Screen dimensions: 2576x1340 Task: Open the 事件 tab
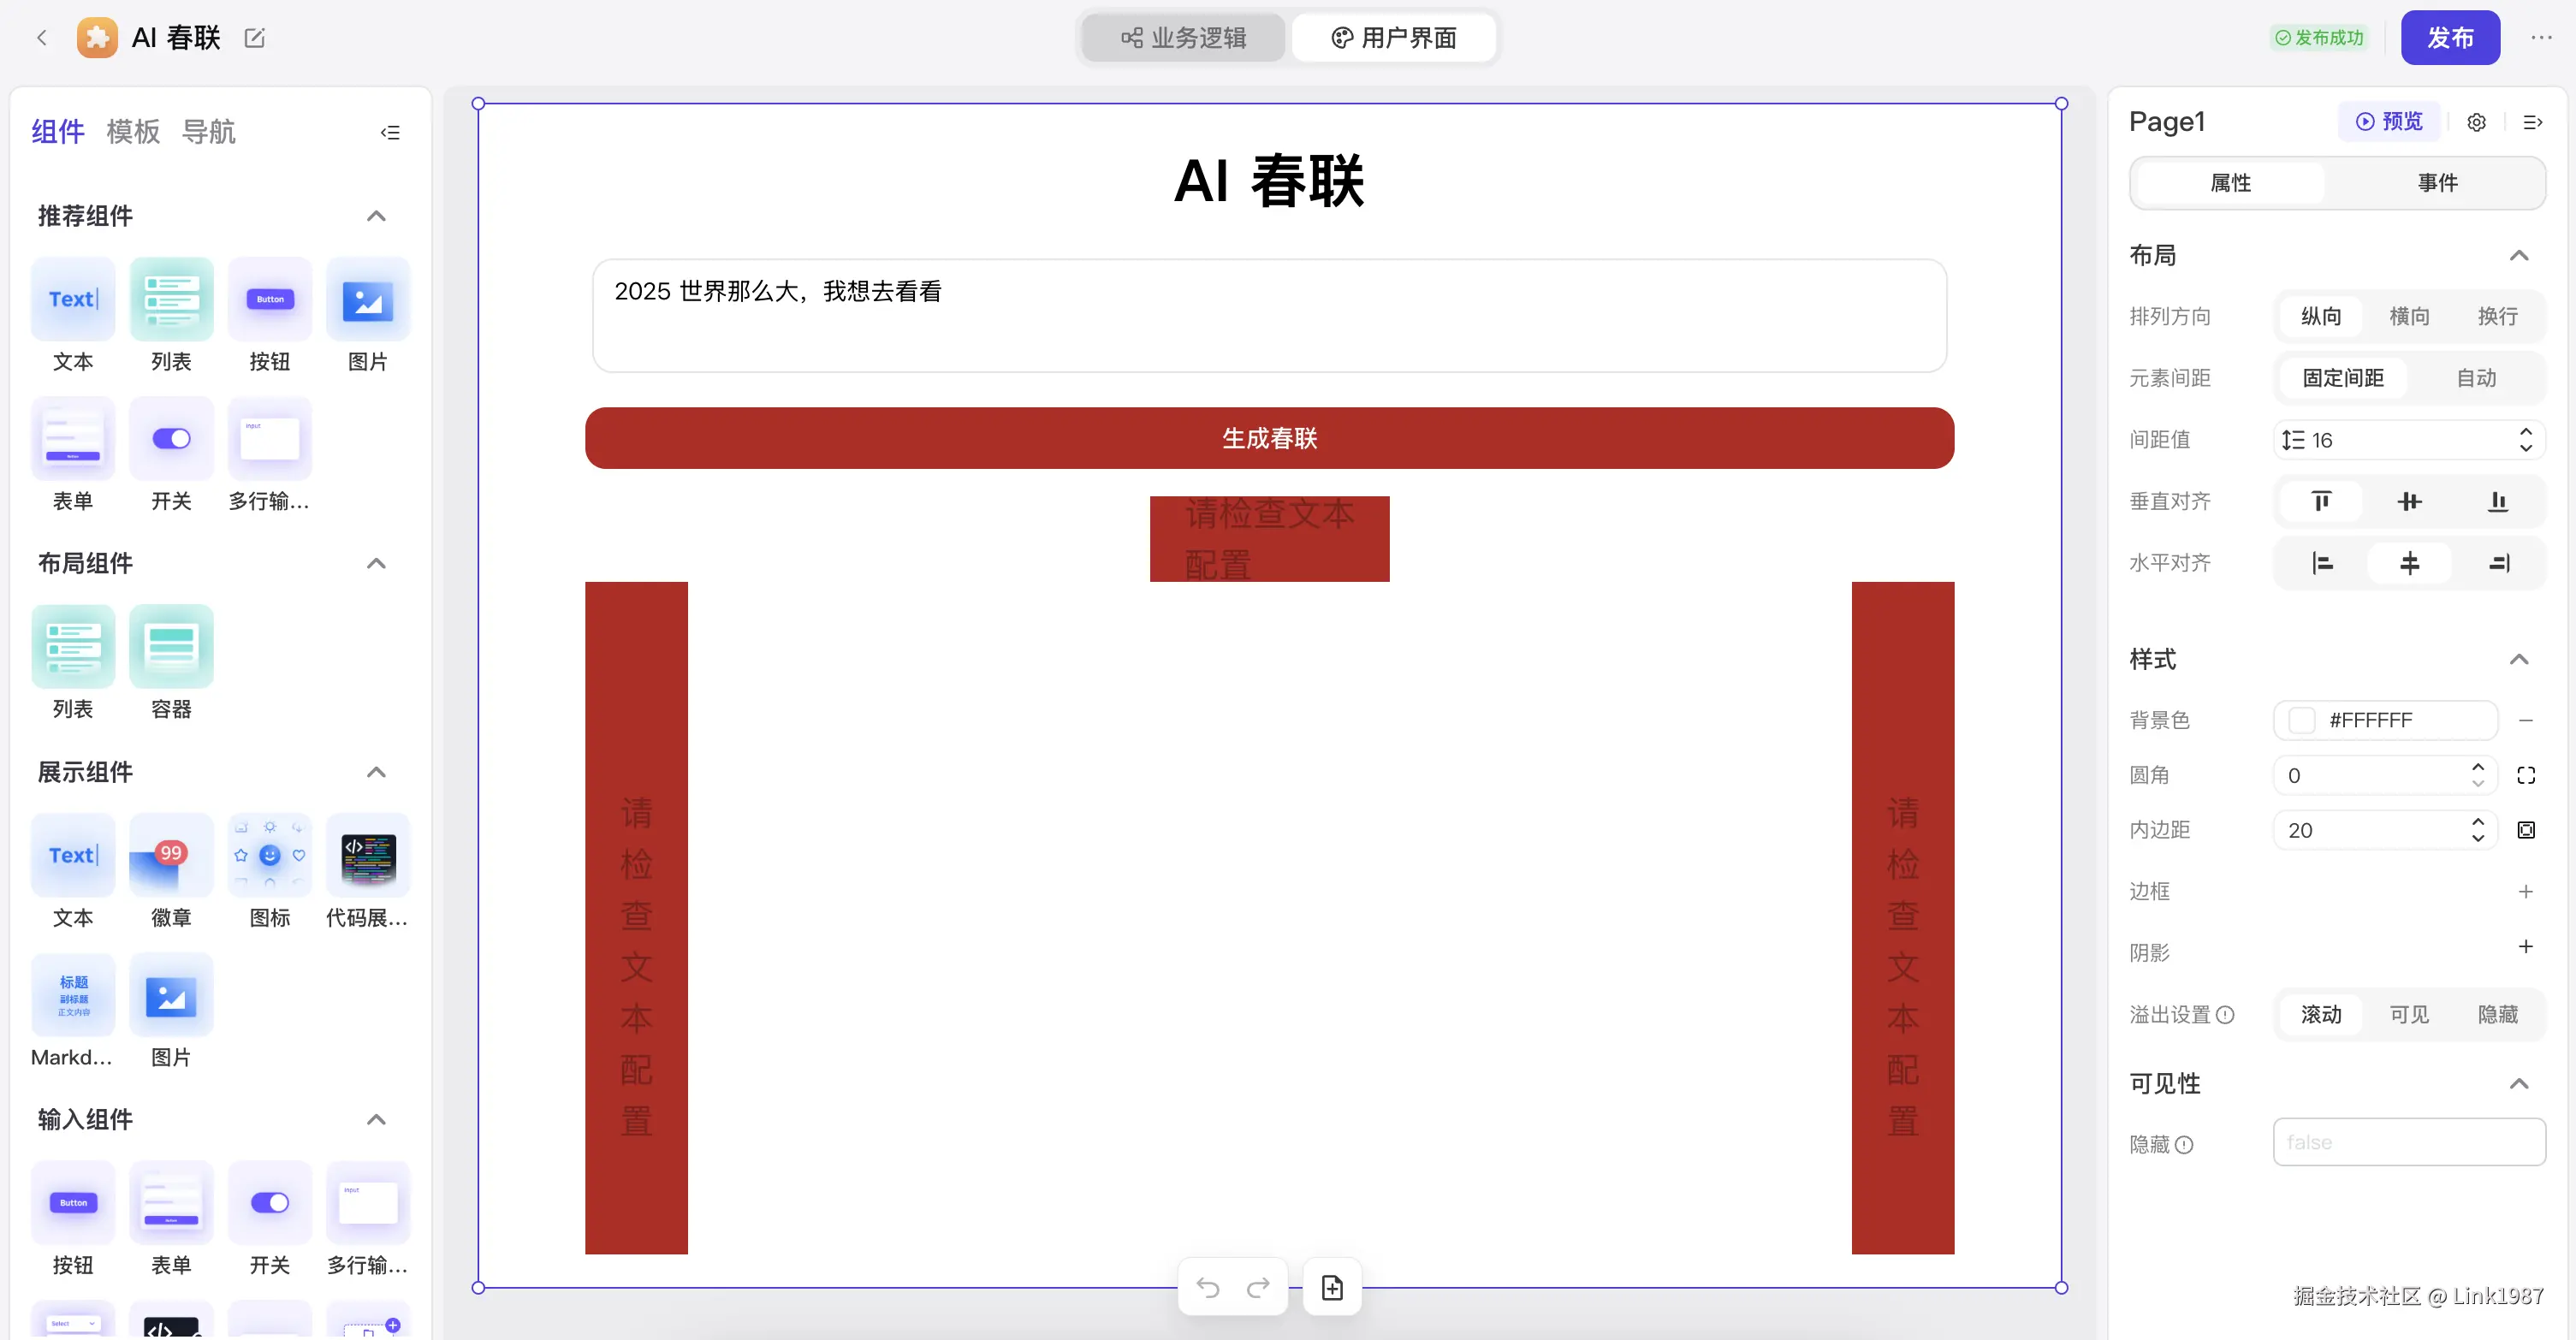pos(2437,183)
